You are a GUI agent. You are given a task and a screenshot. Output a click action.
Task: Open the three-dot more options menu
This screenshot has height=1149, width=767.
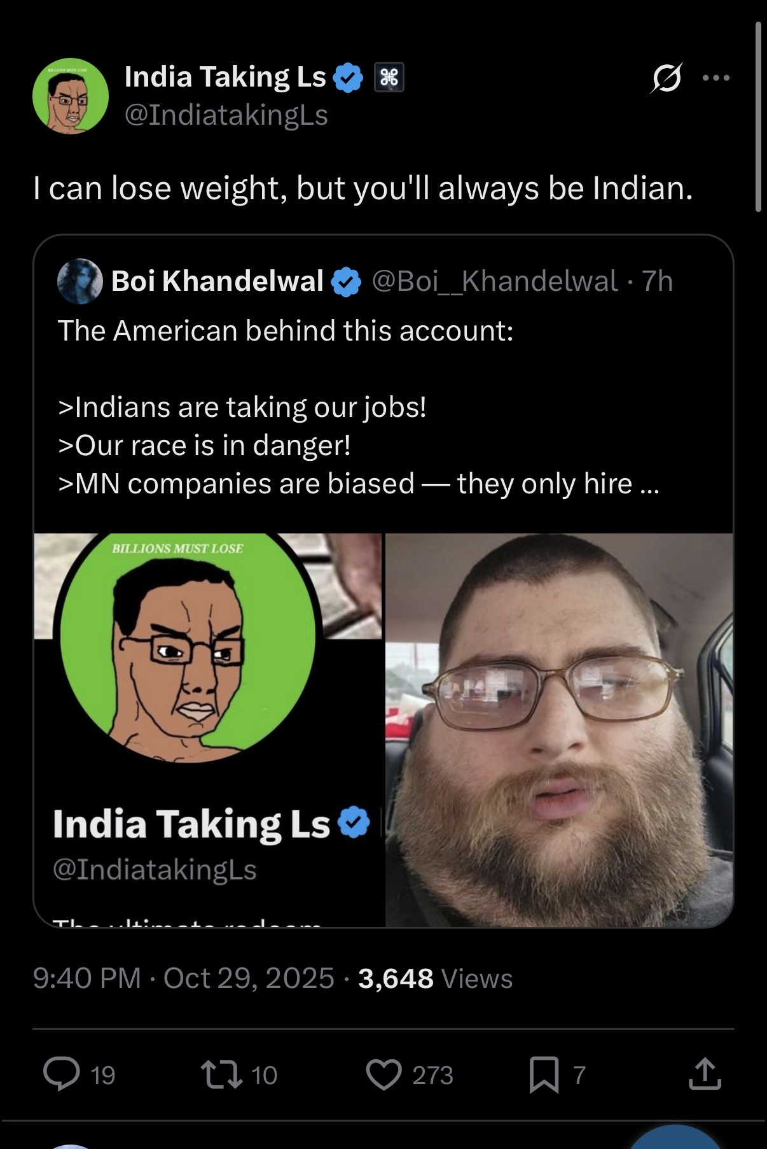[x=716, y=78]
